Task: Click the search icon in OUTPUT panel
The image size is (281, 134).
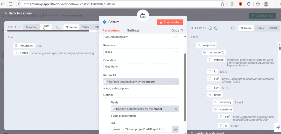Action: click(x=233, y=28)
